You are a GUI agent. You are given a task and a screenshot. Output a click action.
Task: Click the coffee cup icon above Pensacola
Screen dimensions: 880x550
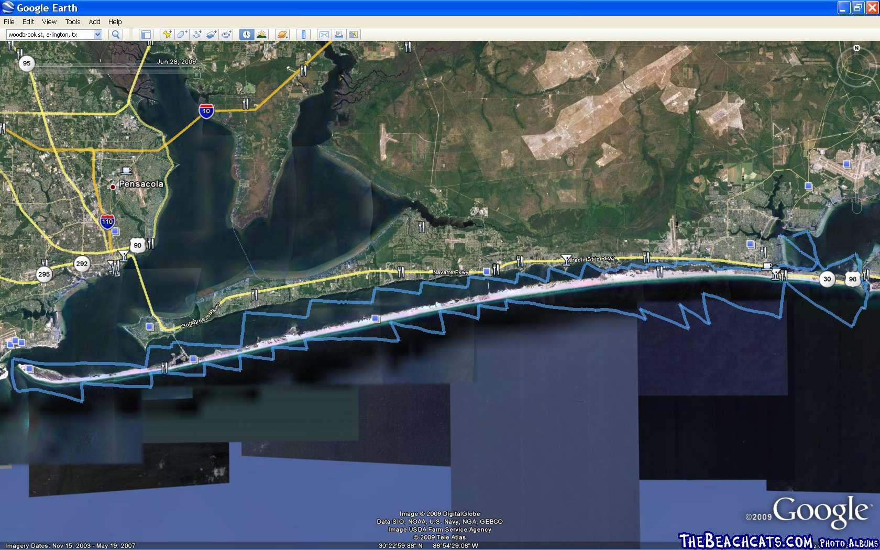tap(126, 170)
